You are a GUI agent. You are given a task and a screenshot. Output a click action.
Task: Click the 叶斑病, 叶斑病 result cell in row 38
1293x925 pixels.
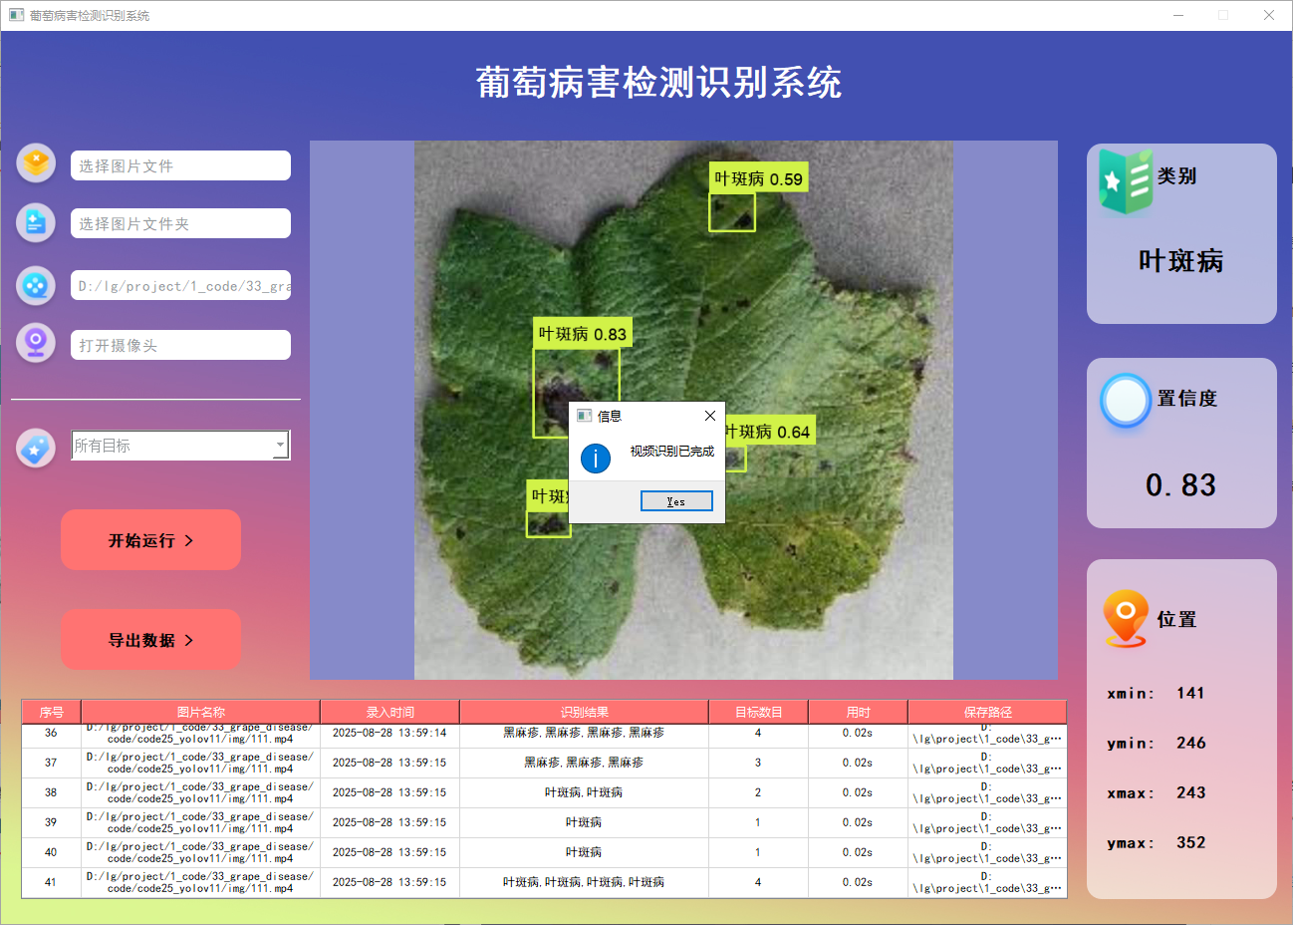(584, 792)
